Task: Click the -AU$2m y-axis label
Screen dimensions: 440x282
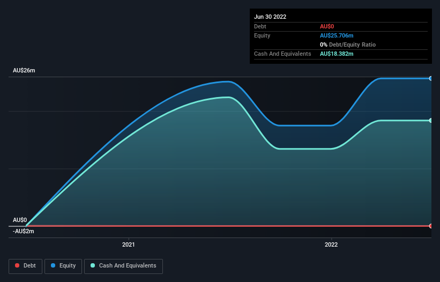Action: (23, 231)
